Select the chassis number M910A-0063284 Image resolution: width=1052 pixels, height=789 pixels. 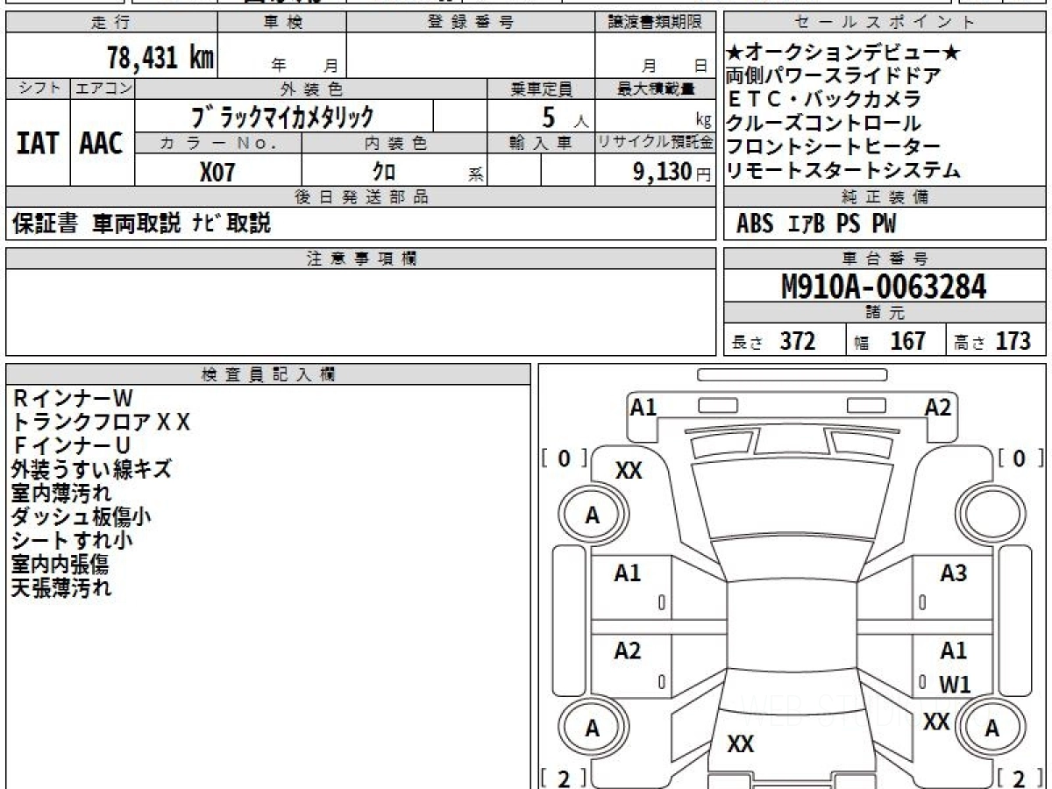(x=884, y=287)
